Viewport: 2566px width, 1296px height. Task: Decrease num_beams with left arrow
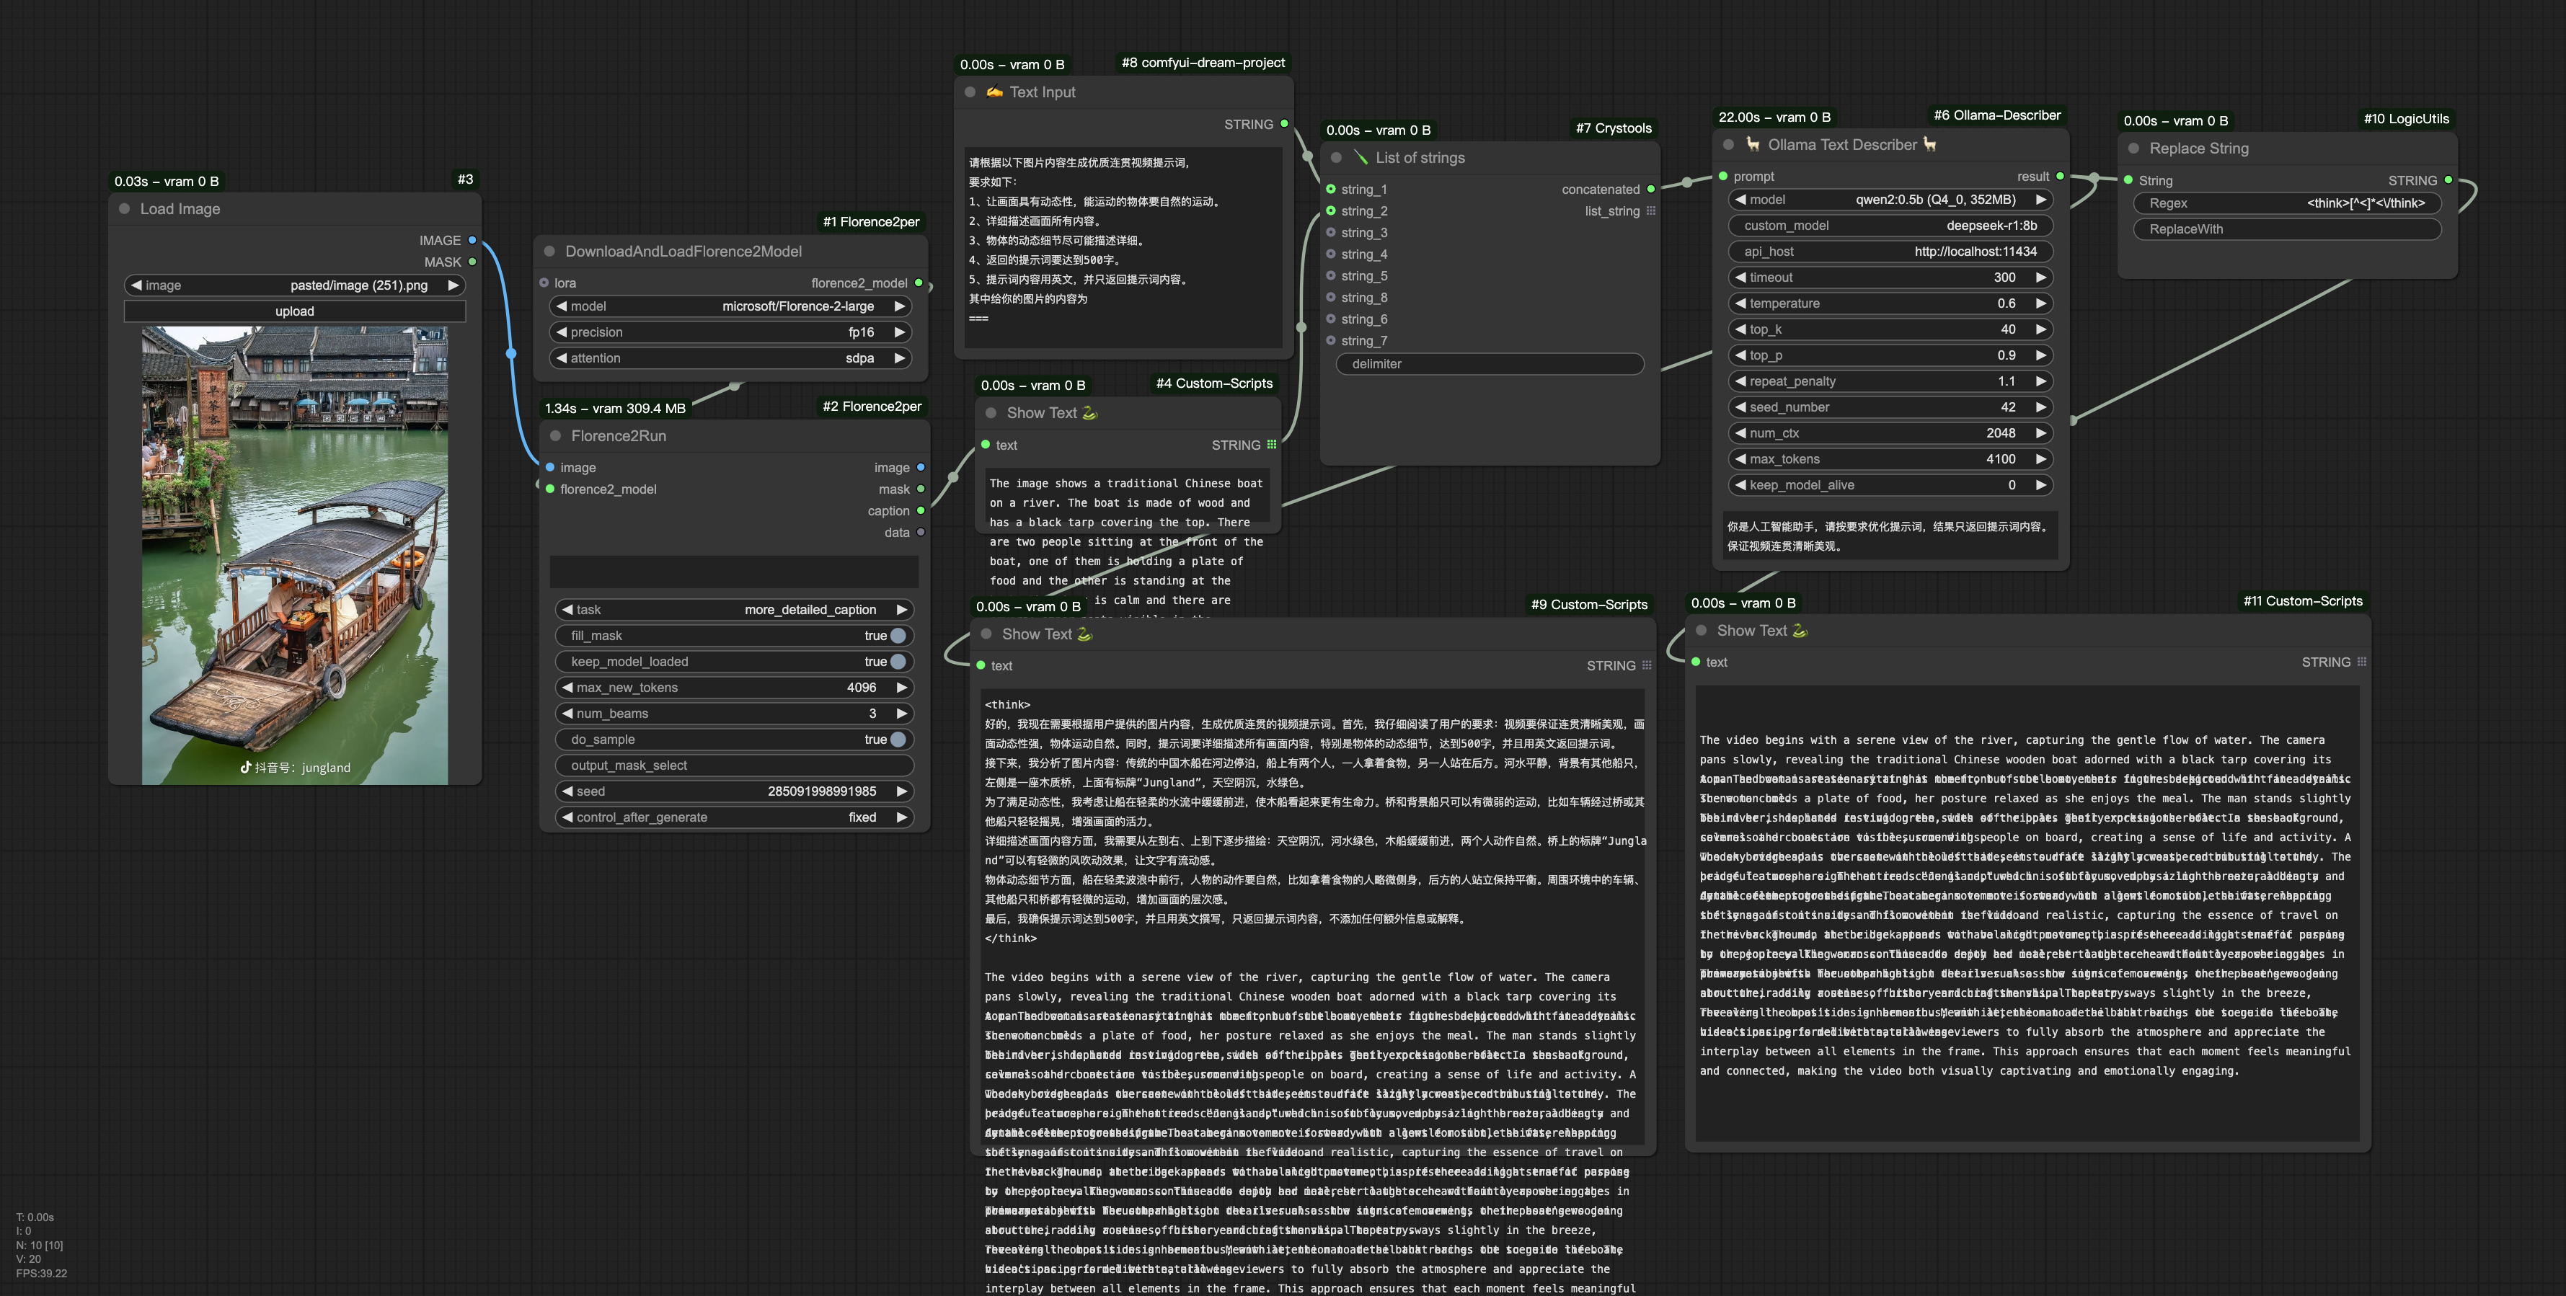pos(567,714)
